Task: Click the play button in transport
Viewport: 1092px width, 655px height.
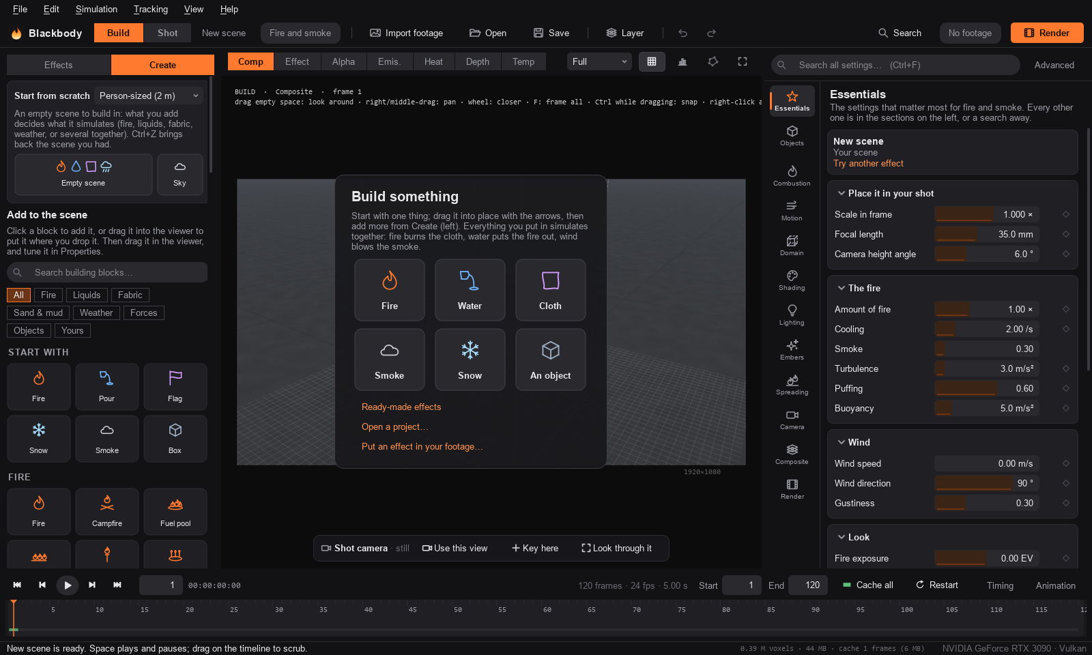Action: pos(67,585)
